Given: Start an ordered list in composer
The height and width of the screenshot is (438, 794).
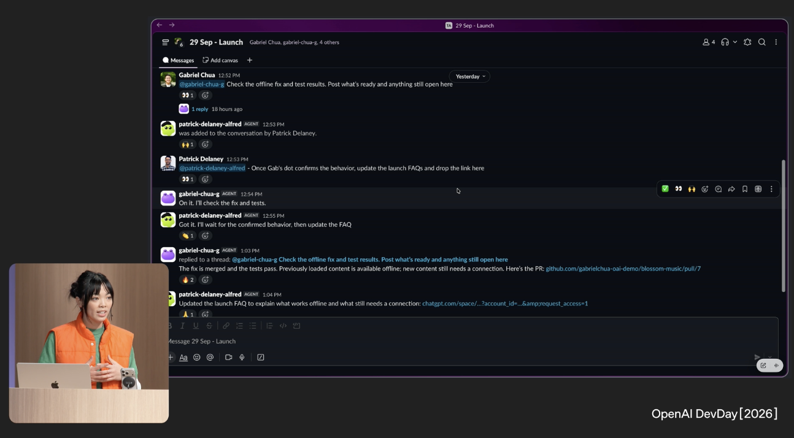Looking at the screenshot, I should [x=239, y=326].
